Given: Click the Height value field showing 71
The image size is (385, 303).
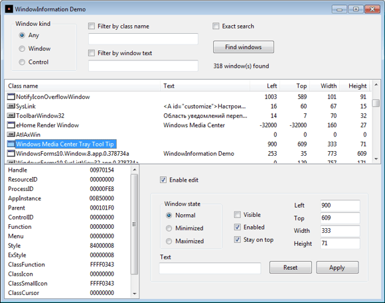Looking at the screenshot, I should pos(340,243).
